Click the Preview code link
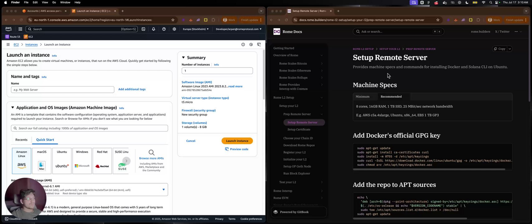Viewport: 532px width, 224px height. click(237, 149)
